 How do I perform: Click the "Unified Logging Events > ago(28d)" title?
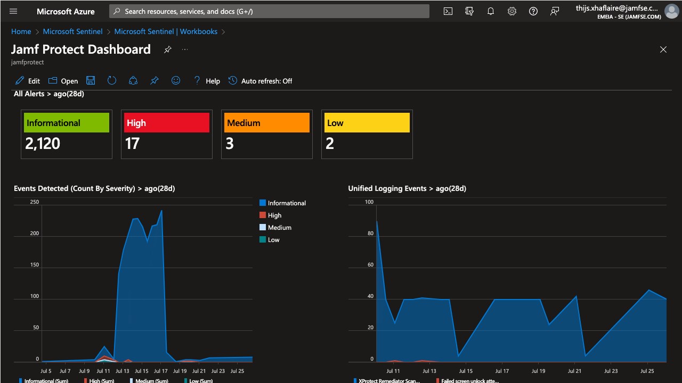point(407,188)
